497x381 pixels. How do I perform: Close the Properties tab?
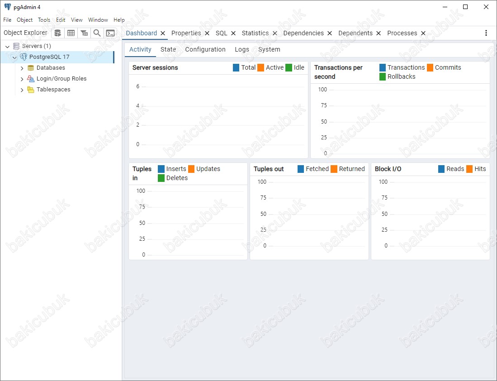pyautogui.click(x=207, y=33)
